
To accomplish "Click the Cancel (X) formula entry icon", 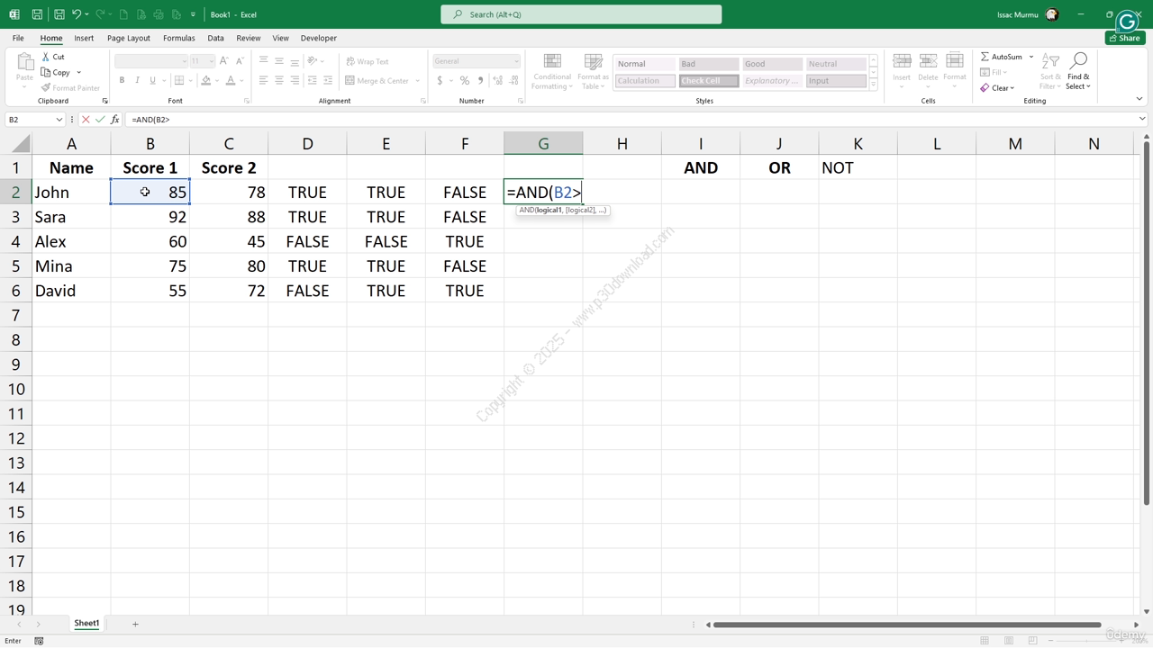I will click(86, 120).
